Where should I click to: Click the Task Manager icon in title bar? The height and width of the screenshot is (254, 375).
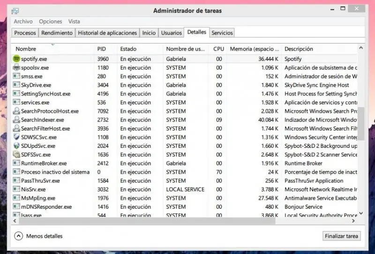coord(15,11)
